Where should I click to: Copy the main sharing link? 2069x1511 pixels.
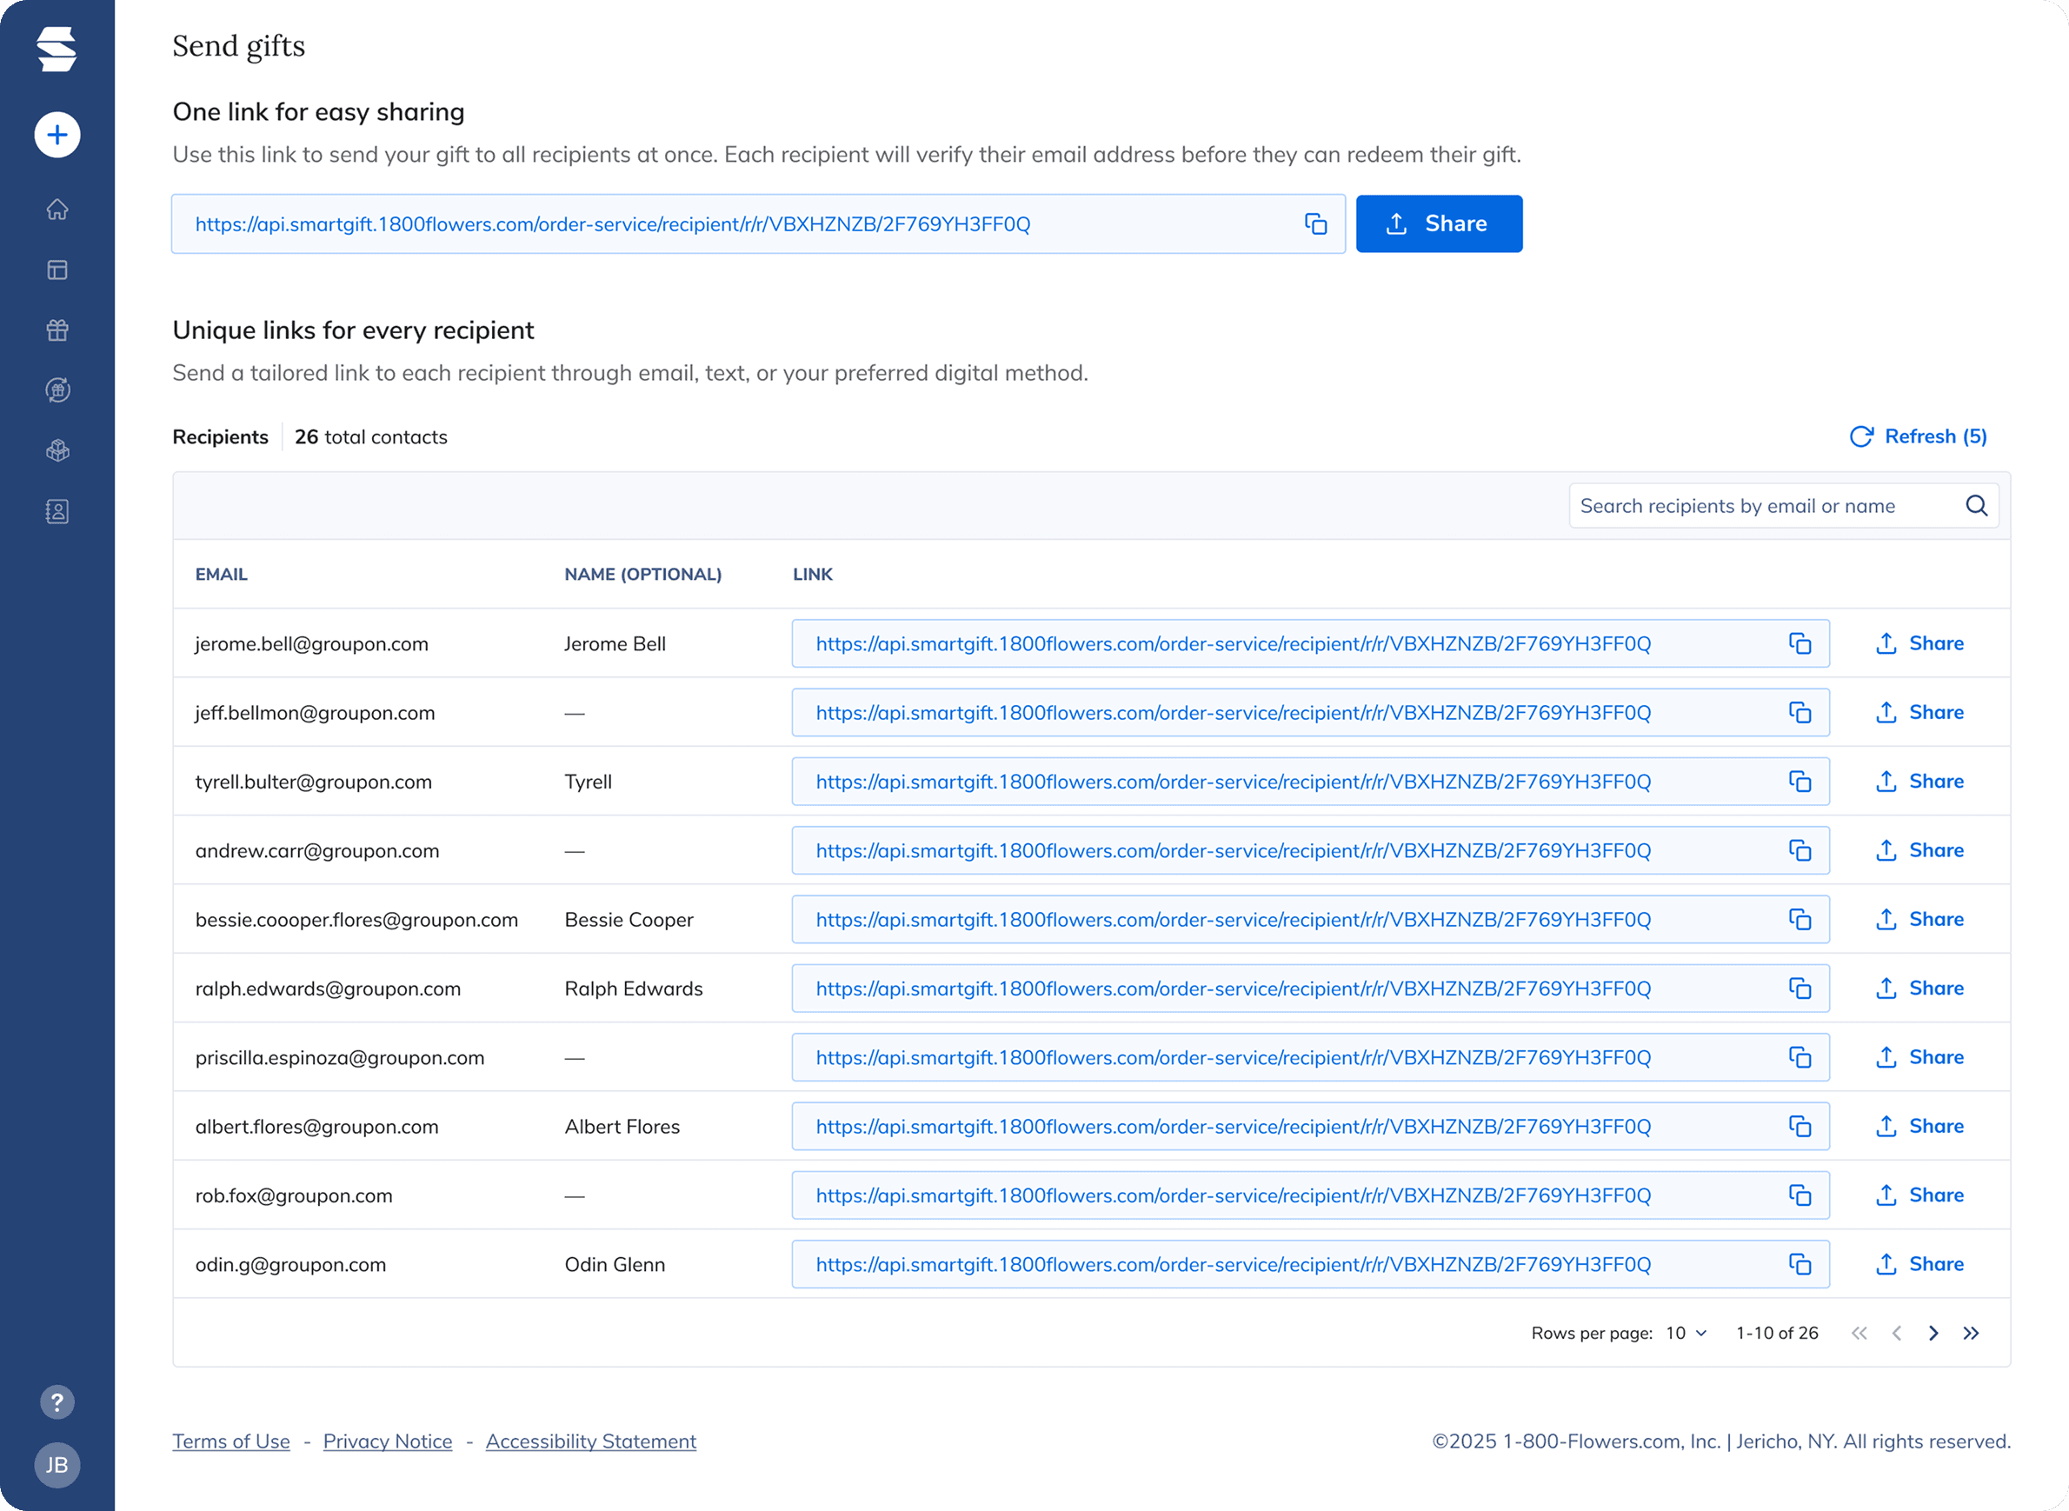(x=1315, y=224)
